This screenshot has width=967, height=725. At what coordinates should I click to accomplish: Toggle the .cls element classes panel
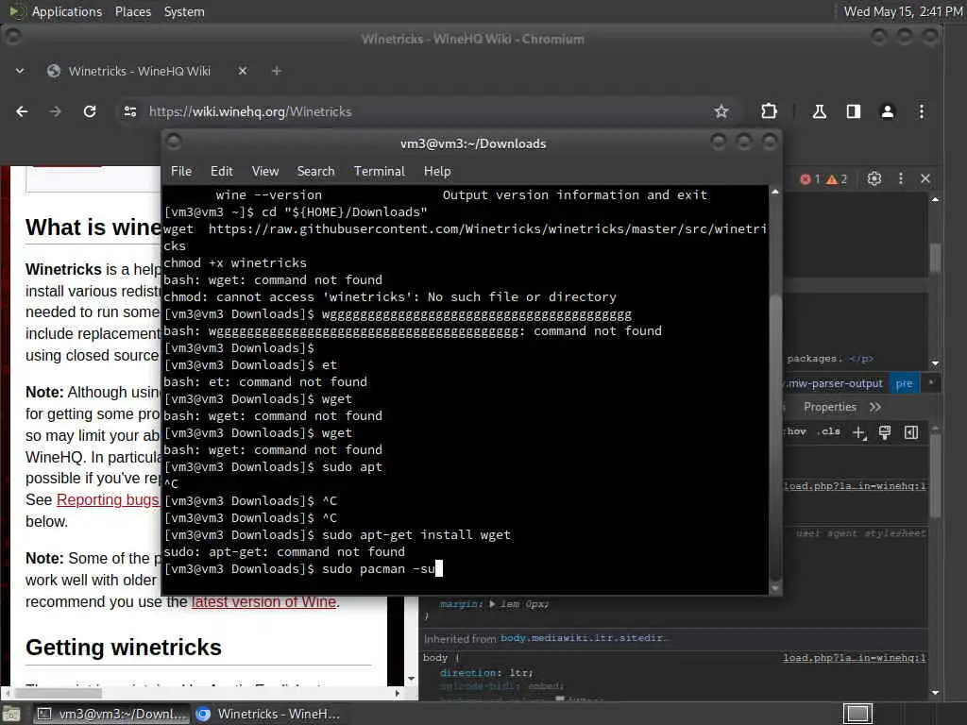point(829,431)
